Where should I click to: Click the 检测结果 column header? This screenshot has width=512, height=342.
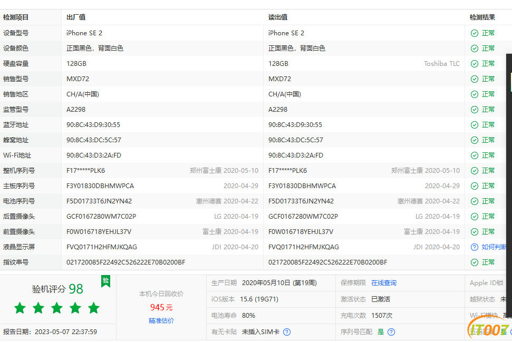click(482, 17)
